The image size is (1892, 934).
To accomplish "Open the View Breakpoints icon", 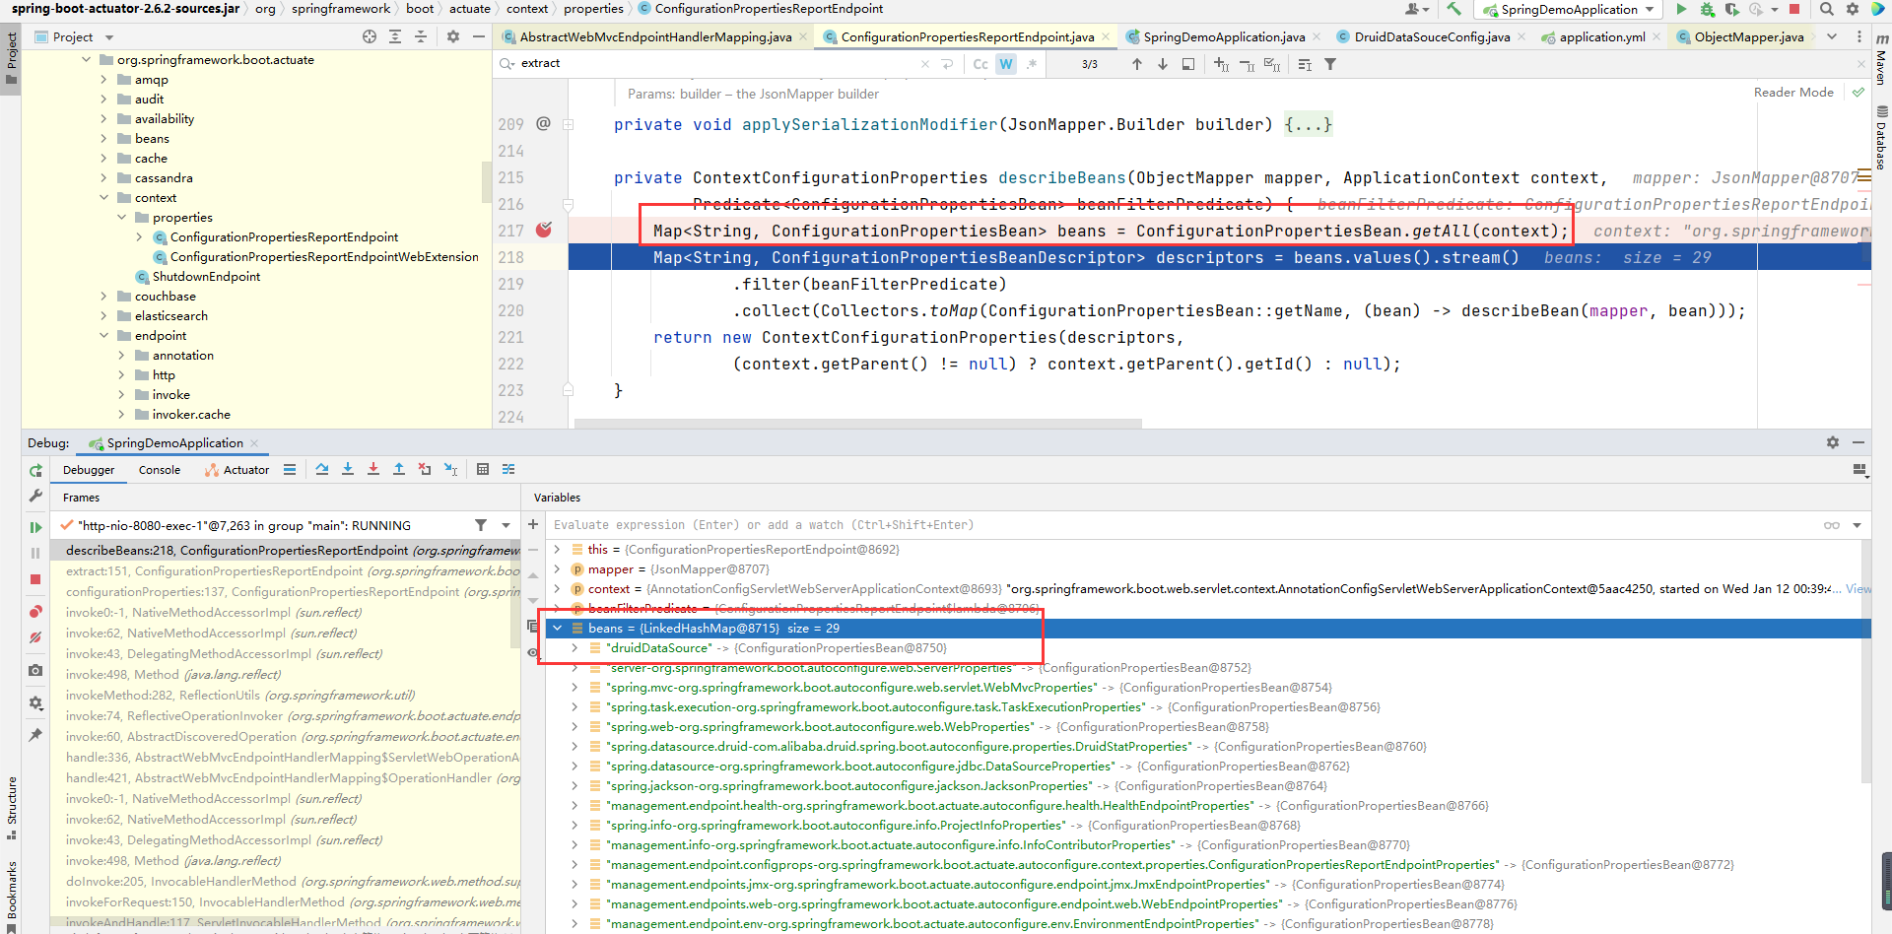I will click(35, 612).
